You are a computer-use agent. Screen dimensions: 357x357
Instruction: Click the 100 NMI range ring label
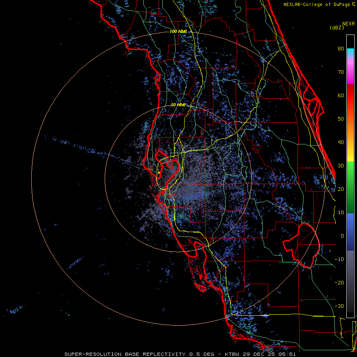178,31
